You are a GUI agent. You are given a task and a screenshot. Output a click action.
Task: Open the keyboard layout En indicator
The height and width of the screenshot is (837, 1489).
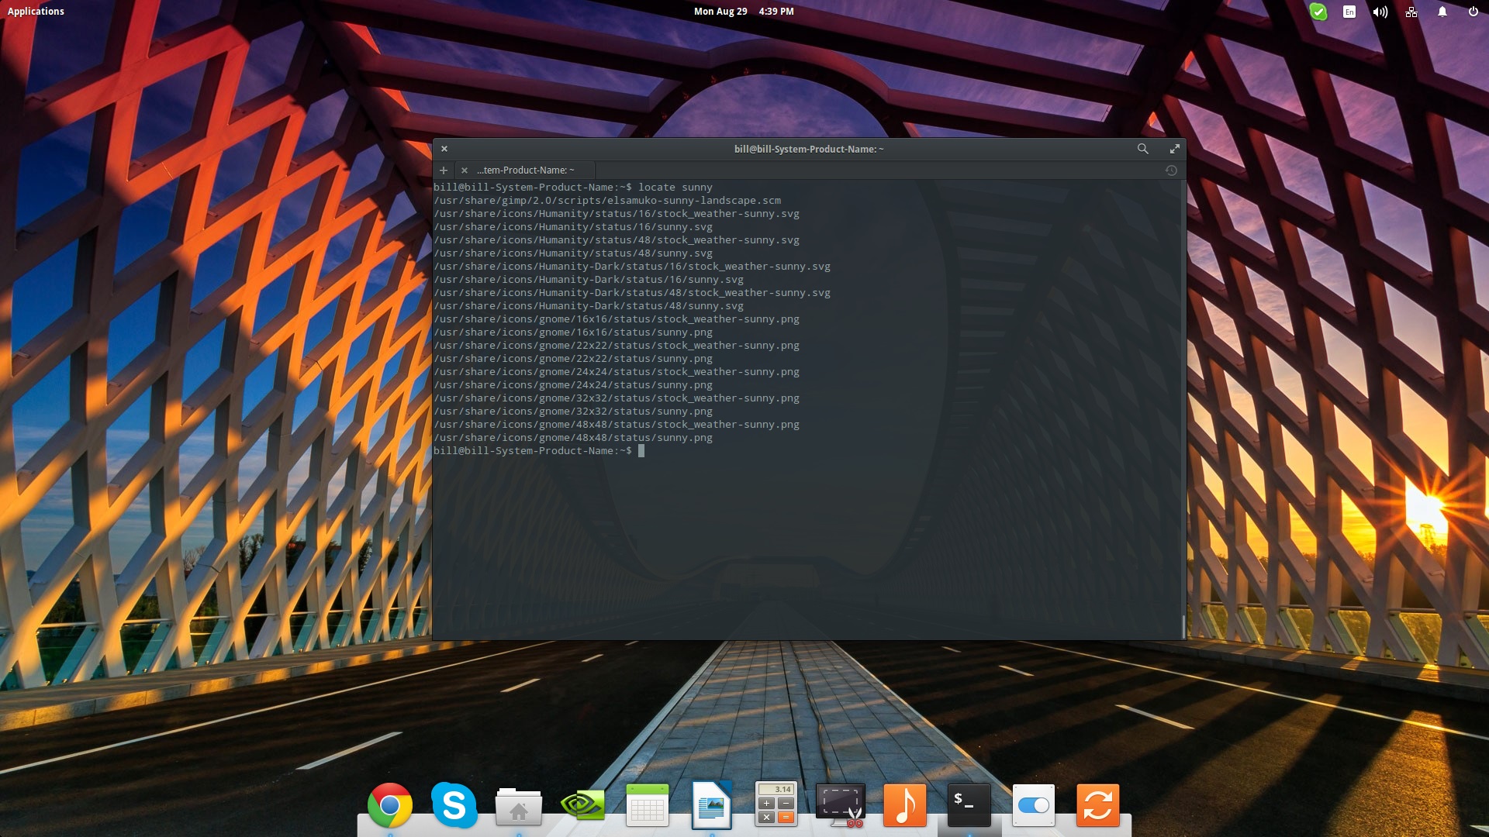pos(1349,12)
